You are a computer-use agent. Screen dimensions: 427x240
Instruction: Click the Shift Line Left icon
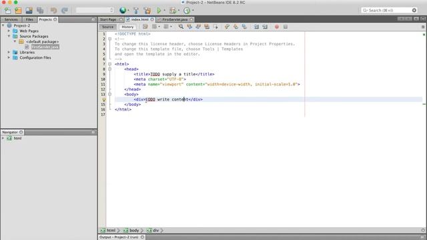coord(256,27)
